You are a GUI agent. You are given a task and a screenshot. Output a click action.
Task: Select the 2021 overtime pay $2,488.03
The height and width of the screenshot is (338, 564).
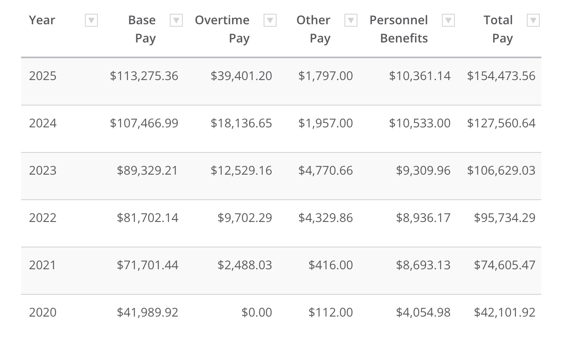click(x=245, y=265)
